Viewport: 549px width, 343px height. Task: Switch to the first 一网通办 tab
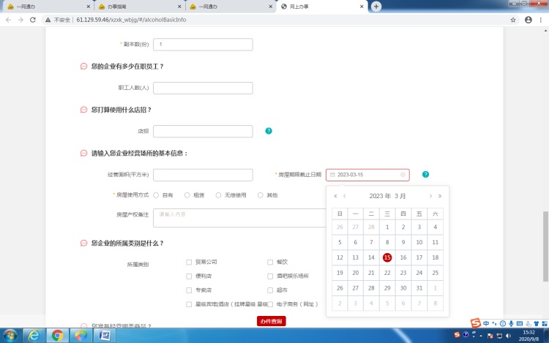[44, 6]
